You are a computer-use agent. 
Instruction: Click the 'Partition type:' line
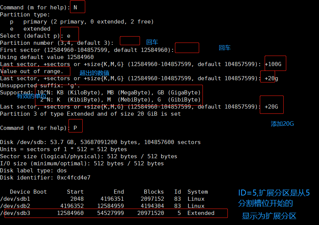[25, 15]
